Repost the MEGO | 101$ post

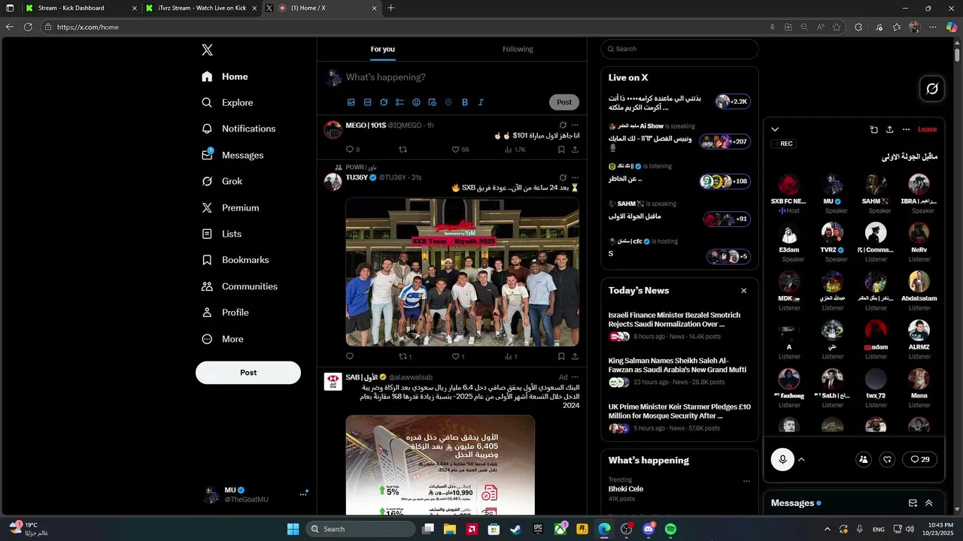pos(403,150)
